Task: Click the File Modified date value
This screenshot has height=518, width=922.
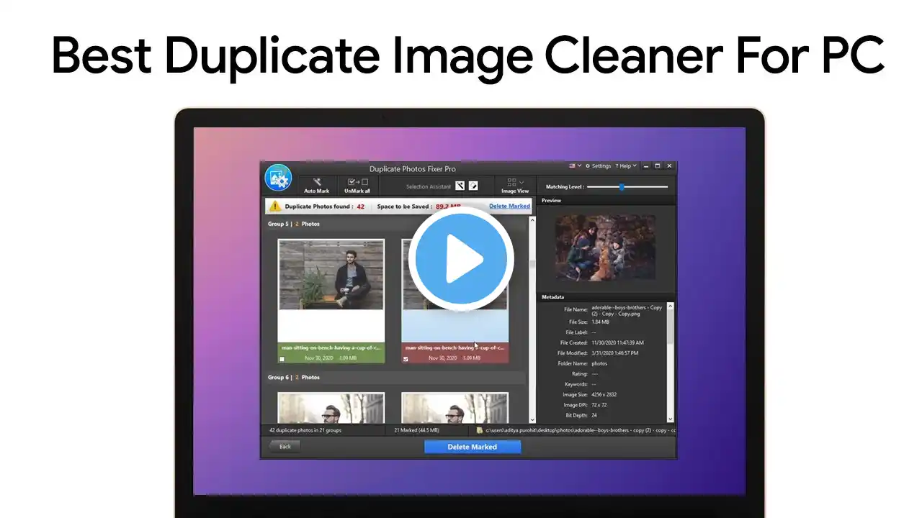Action: (x=614, y=353)
